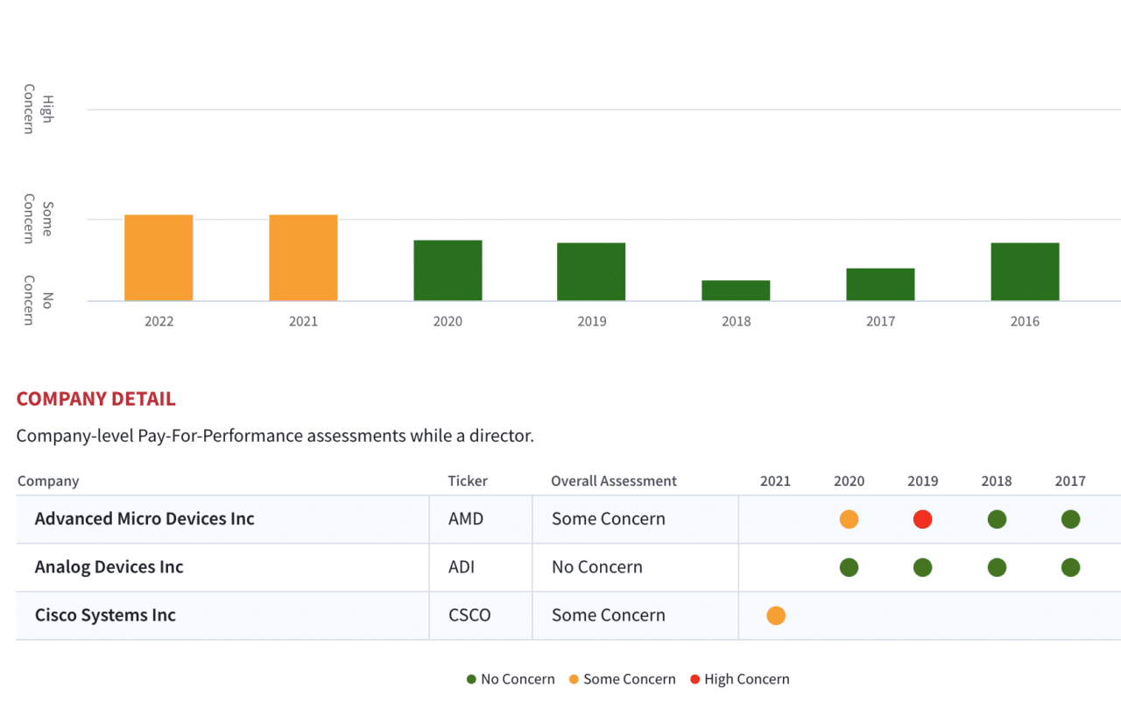1121x708 pixels.
Task: Toggle the High Concern legend item
Action: 740,679
